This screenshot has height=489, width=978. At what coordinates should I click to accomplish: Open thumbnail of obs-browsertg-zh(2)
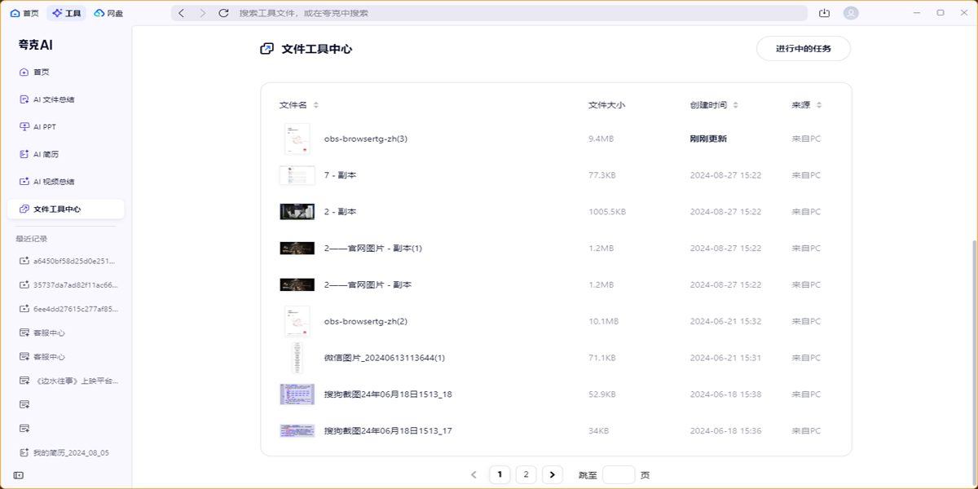(297, 321)
